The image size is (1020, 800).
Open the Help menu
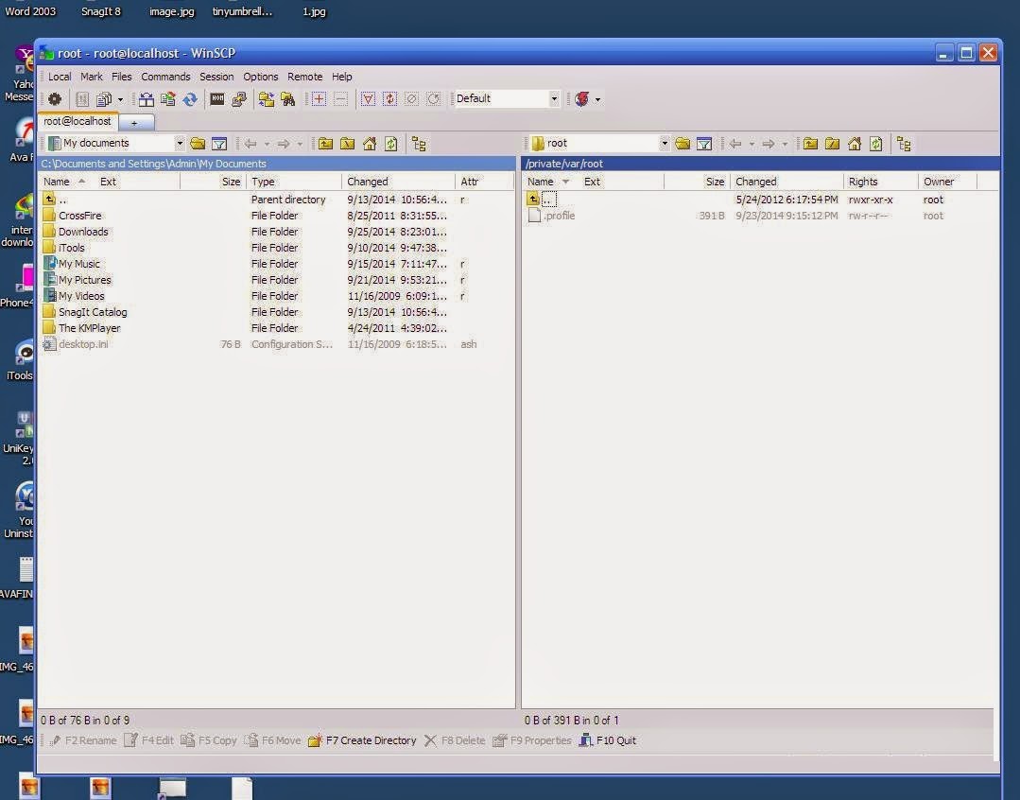coord(342,77)
